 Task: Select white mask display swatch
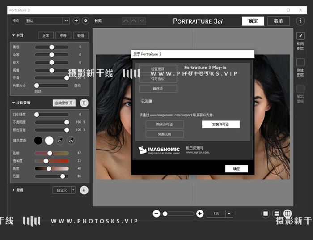coord(49,141)
